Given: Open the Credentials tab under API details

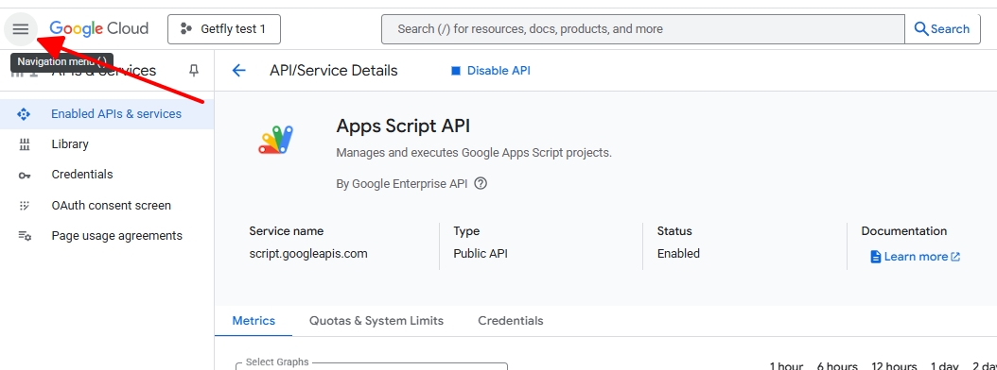Looking at the screenshot, I should [511, 321].
